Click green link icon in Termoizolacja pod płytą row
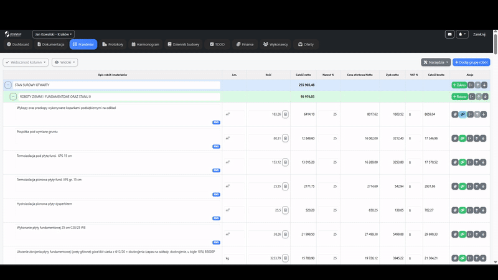498x280 pixels. pos(463,162)
